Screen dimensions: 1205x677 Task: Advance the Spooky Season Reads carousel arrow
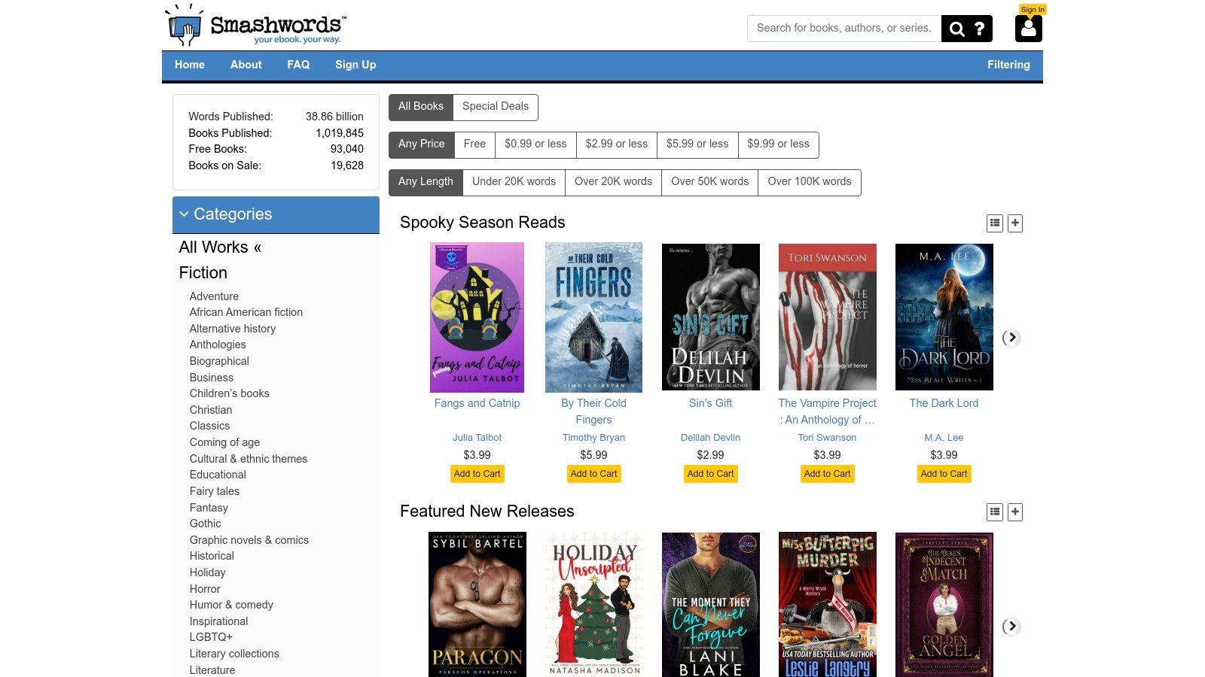click(x=1011, y=338)
